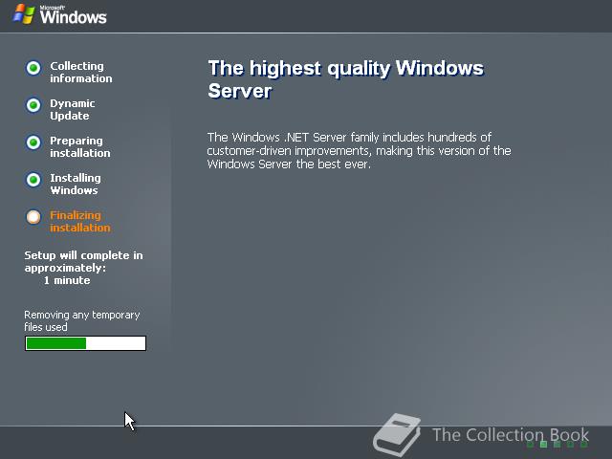Click the 'Dynamic Update' step label

(x=73, y=110)
